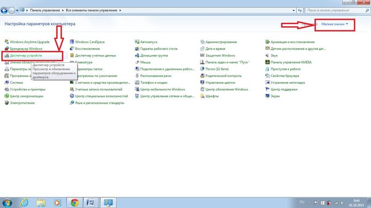Open Windows Explorer from the taskbar

(41, 202)
